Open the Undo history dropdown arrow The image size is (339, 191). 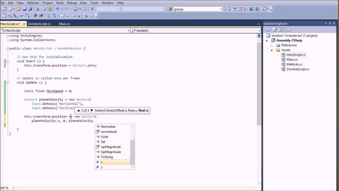coord(62,9)
